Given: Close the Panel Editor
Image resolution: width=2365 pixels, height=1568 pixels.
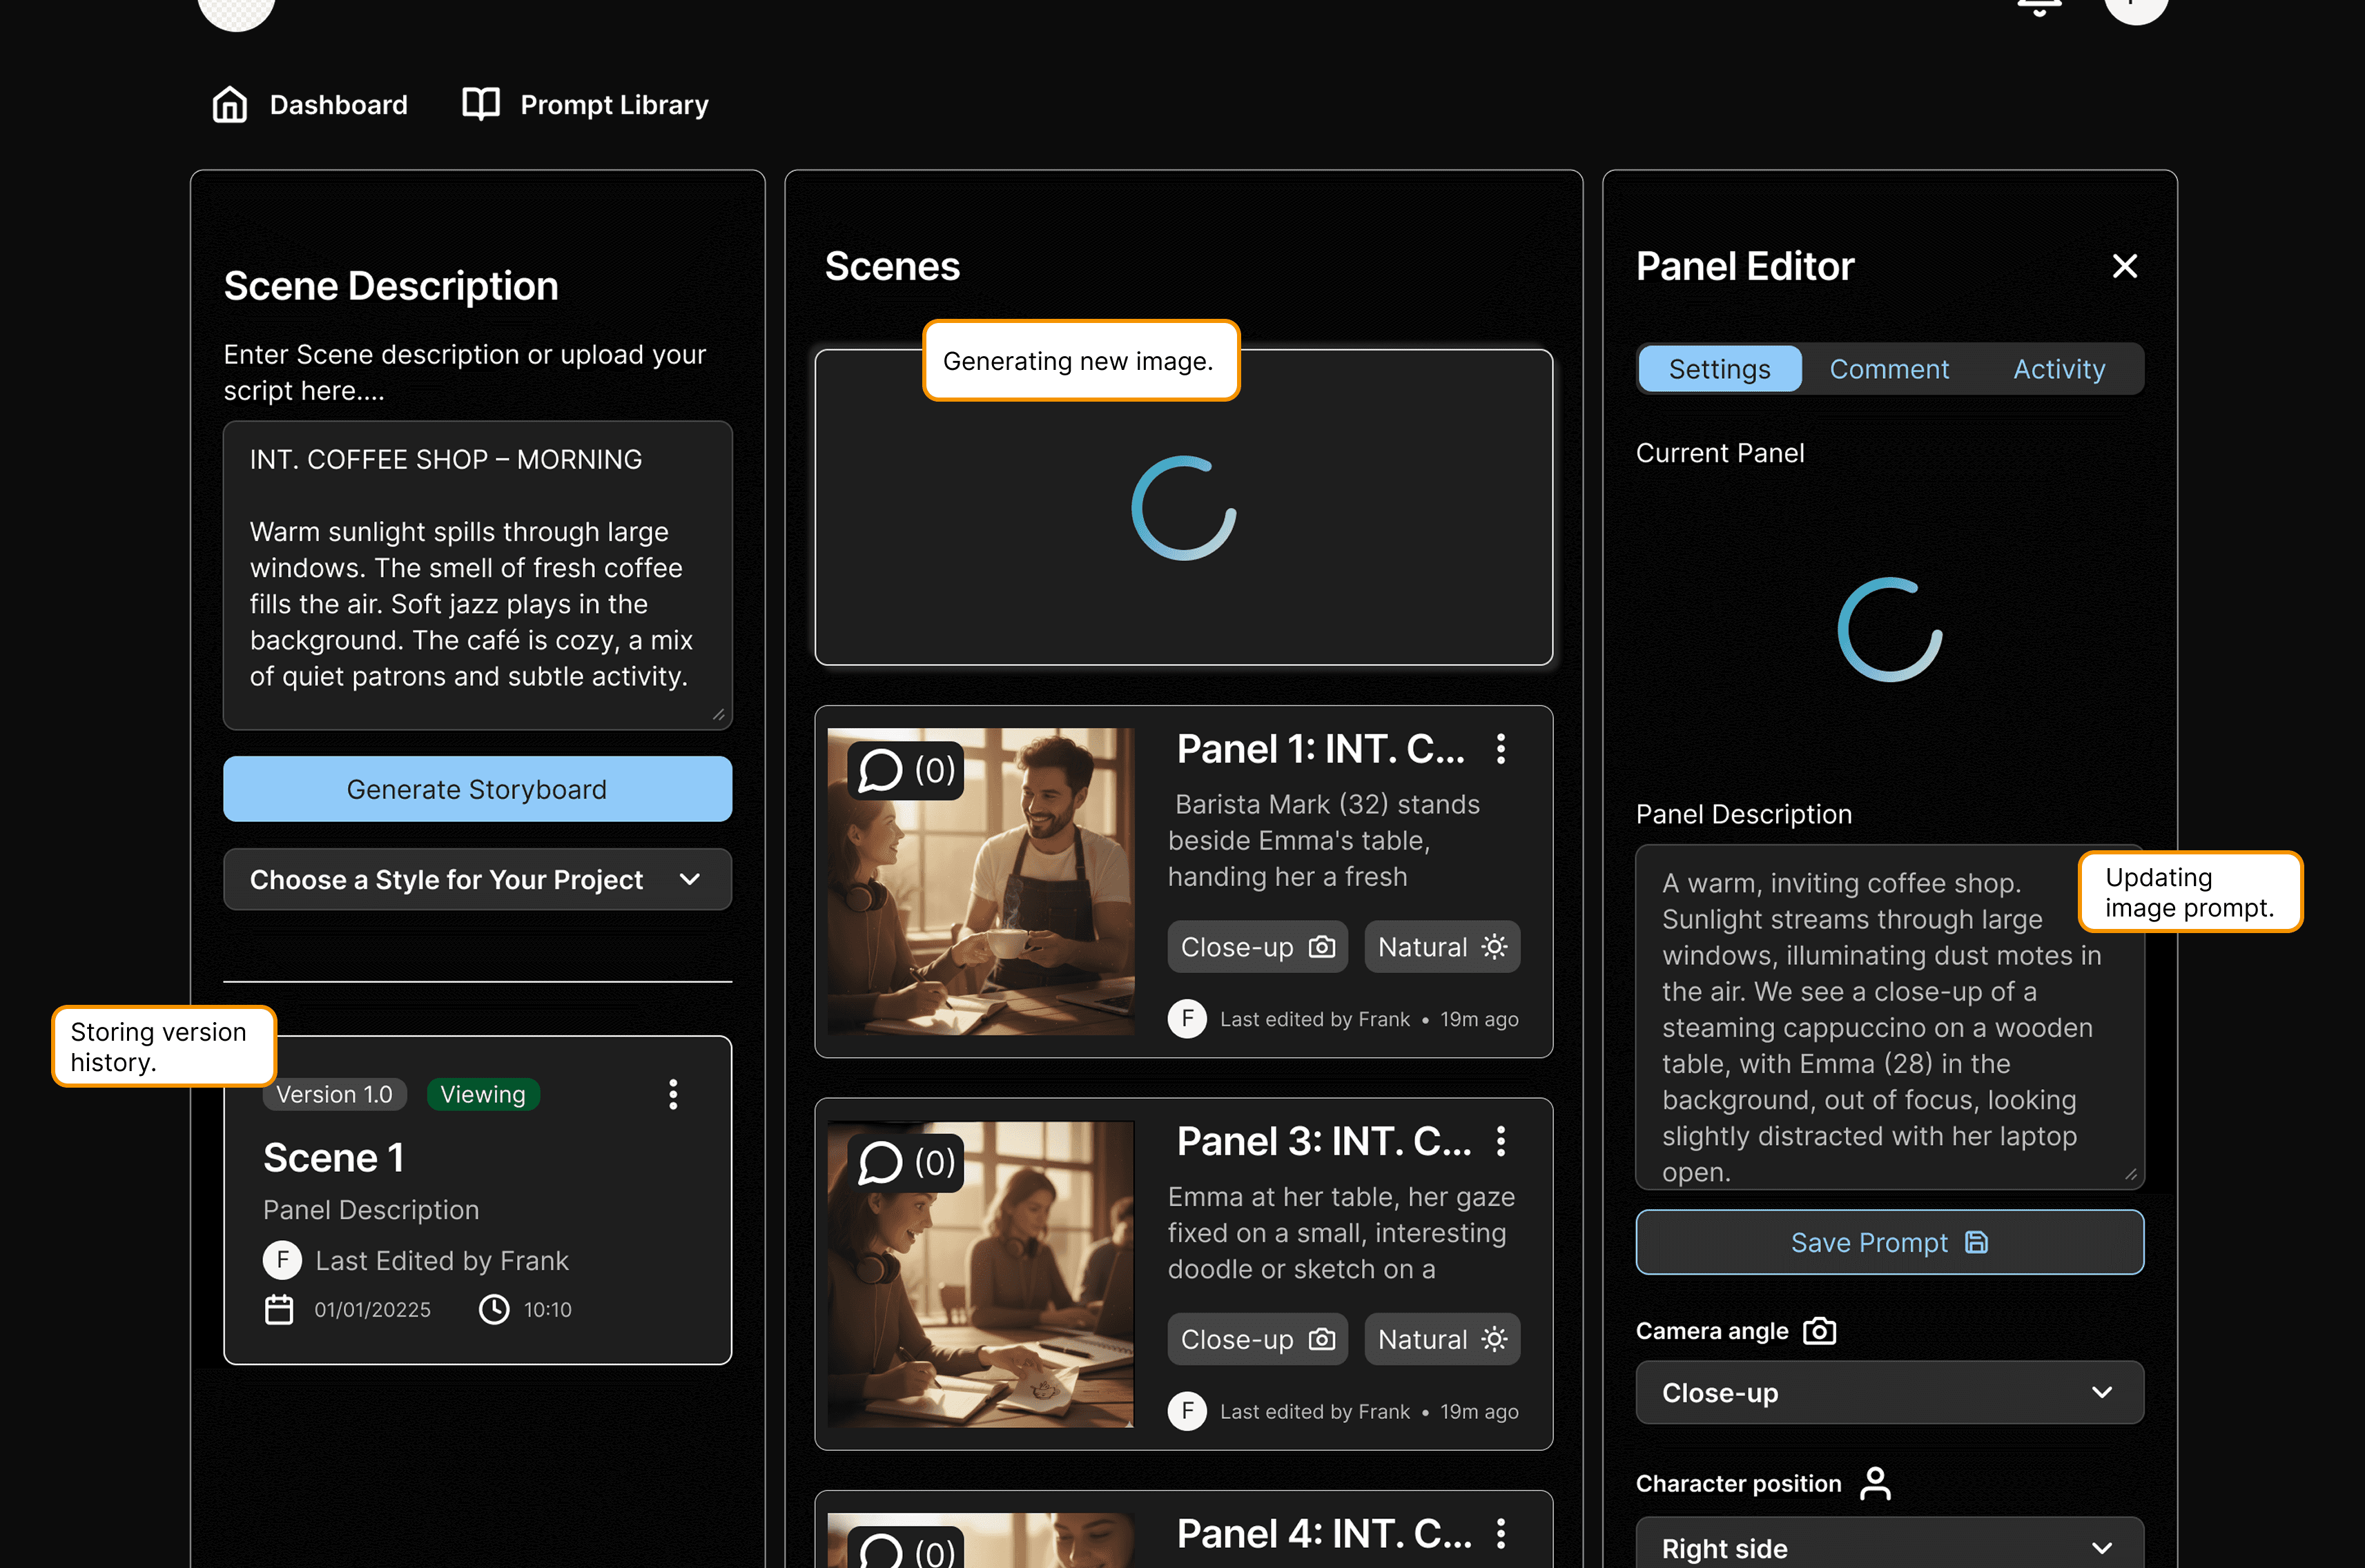Looking at the screenshot, I should [2124, 266].
